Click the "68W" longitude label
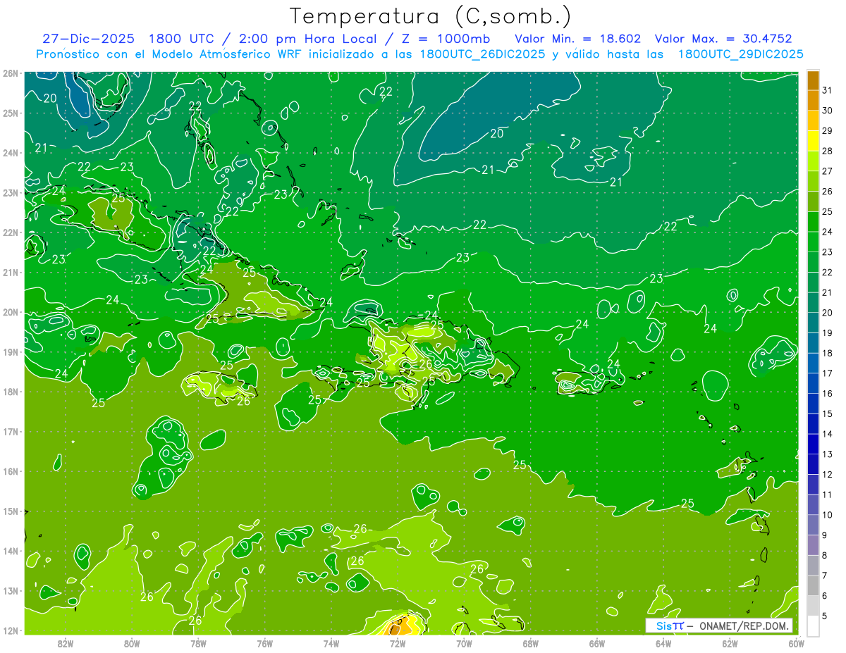This screenshot has width=846, height=653. pos(530,643)
